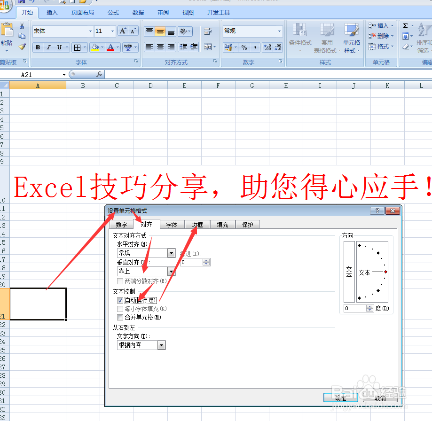The image size is (432, 421).
Task: Uncheck the 自动换行 wrap text checkbox
Action: pyautogui.click(x=119, y=300)
